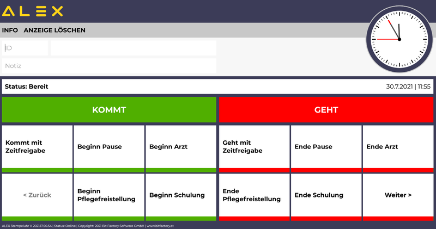Click the Notiz text field
Image resolution: width=436 pixels, height=229 pixels.
tap(109, 66)
